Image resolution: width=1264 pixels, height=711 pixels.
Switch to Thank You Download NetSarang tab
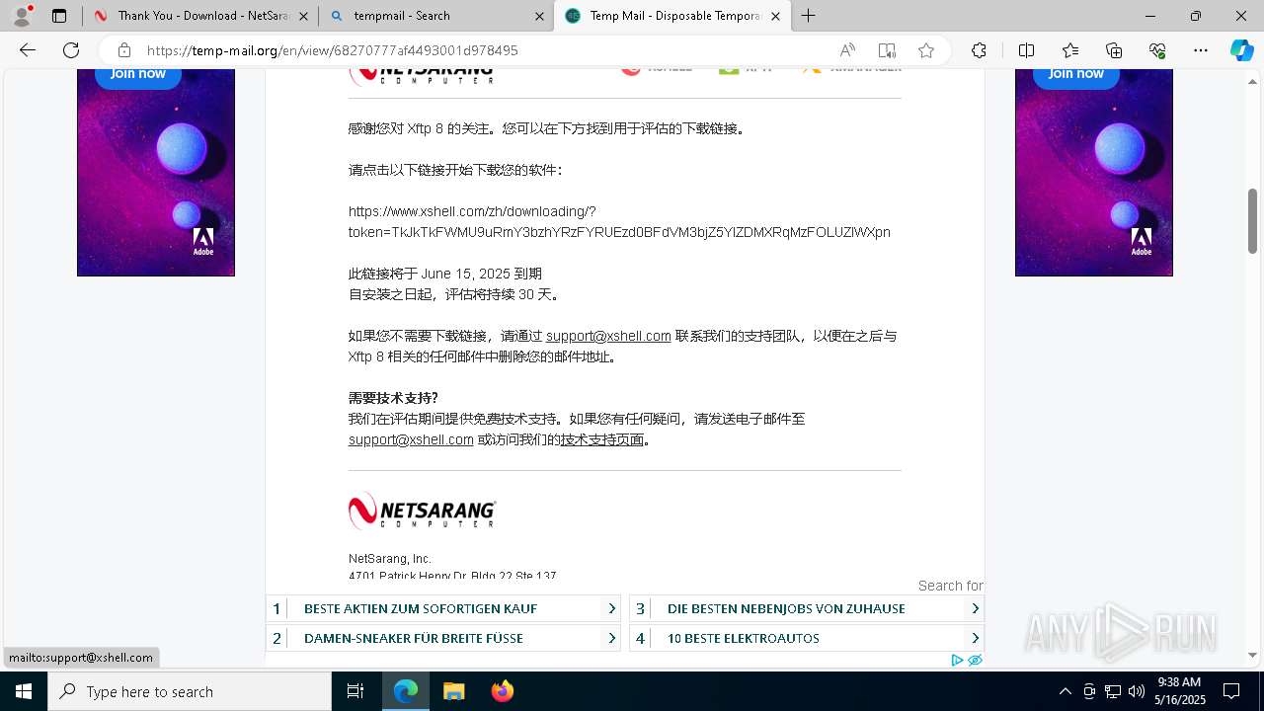[x=200, y=16]
